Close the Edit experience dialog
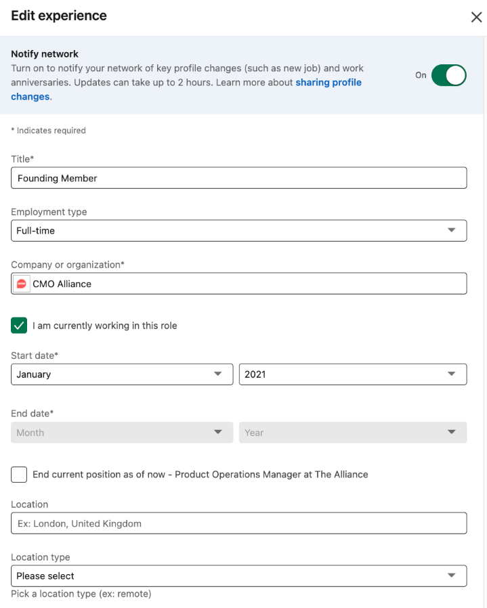The image size is (487, 608). coord(476,17)
